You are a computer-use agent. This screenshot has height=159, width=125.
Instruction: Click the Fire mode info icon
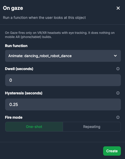pos(118,117)
